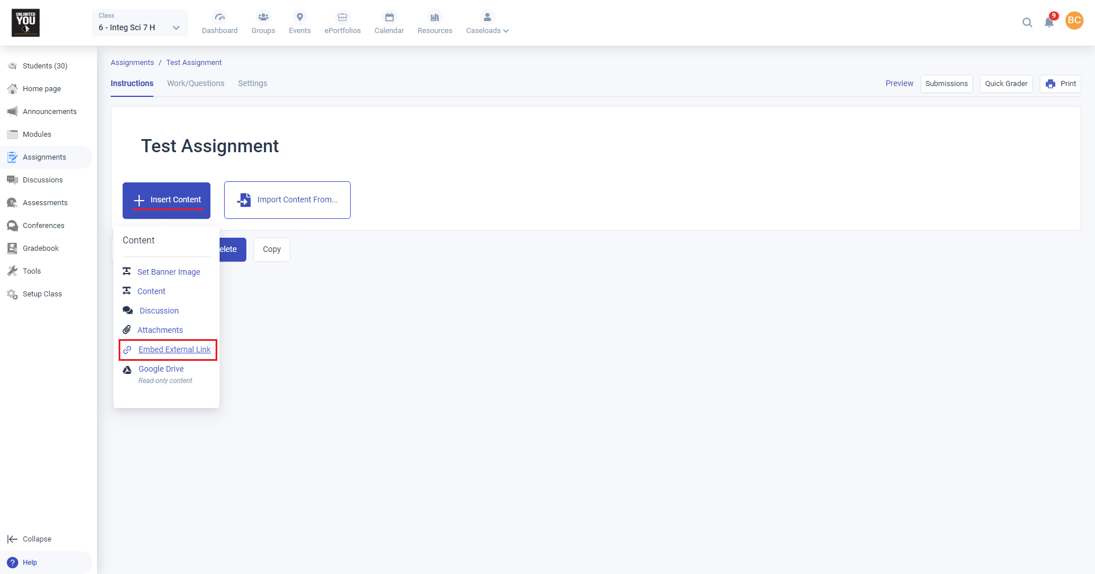Click Test Assignment breadcrumb link

click(x=194, y=63)
